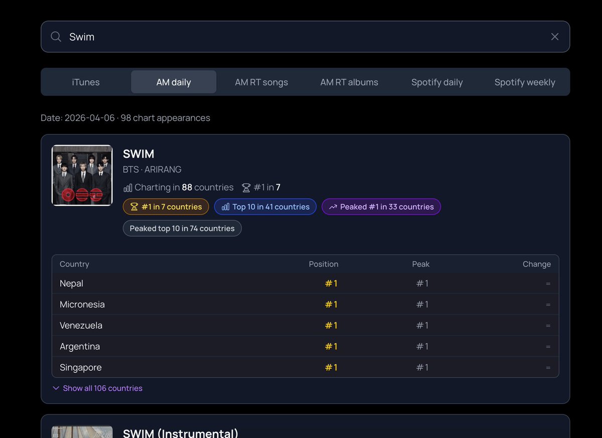Select the Micronesia row
602x438 pixels.
(x=306, y=305)
